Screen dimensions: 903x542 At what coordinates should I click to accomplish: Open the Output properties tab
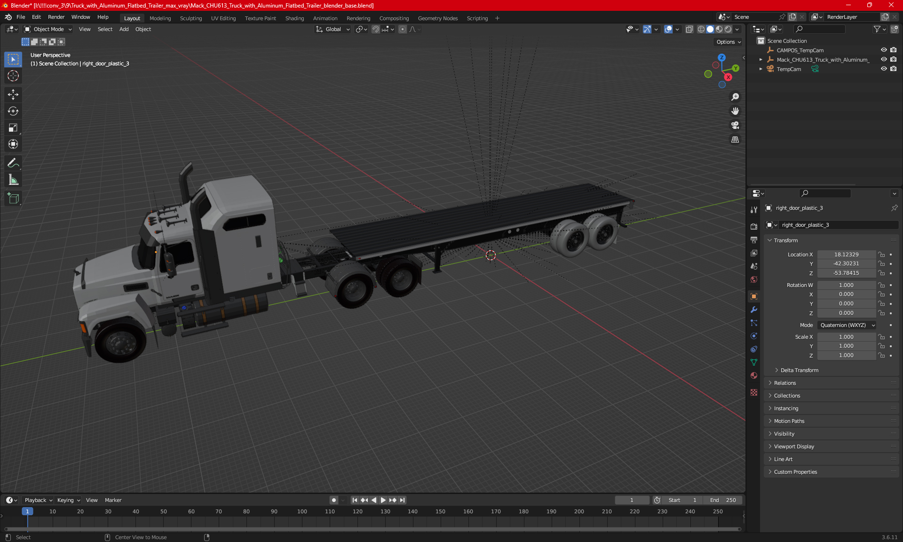[754, 240]
